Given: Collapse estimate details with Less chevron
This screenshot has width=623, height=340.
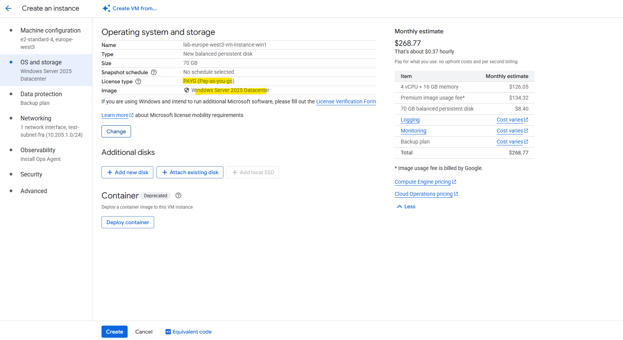Looking at the screenshot, I should (x=400, y=206).
